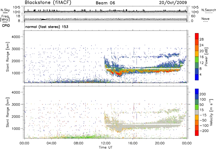The width and height of the screenshot is (216, 149).
Task: Click power scale value '16'
Action: pos(201,57)
